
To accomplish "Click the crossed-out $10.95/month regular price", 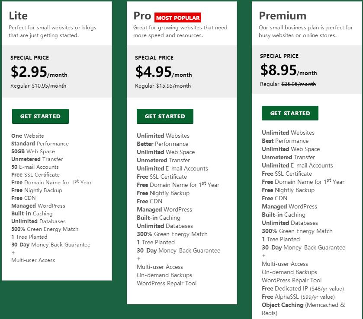I will 49,86.
